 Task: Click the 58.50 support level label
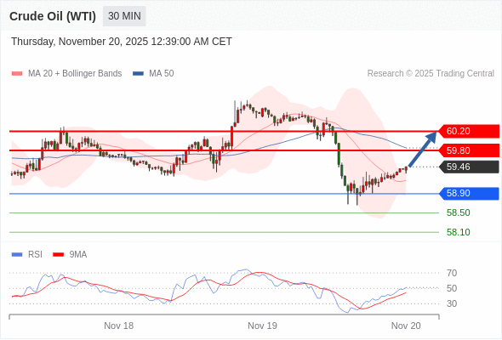(458, 212)
